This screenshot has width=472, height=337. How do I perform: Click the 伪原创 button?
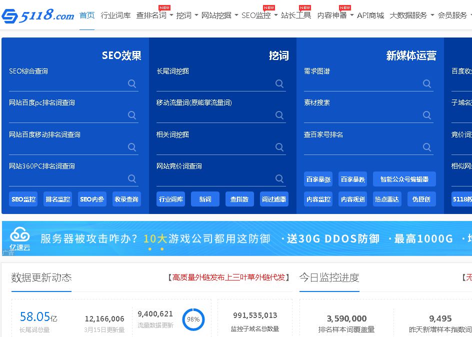pyautogui.click(x=420, y=198)
